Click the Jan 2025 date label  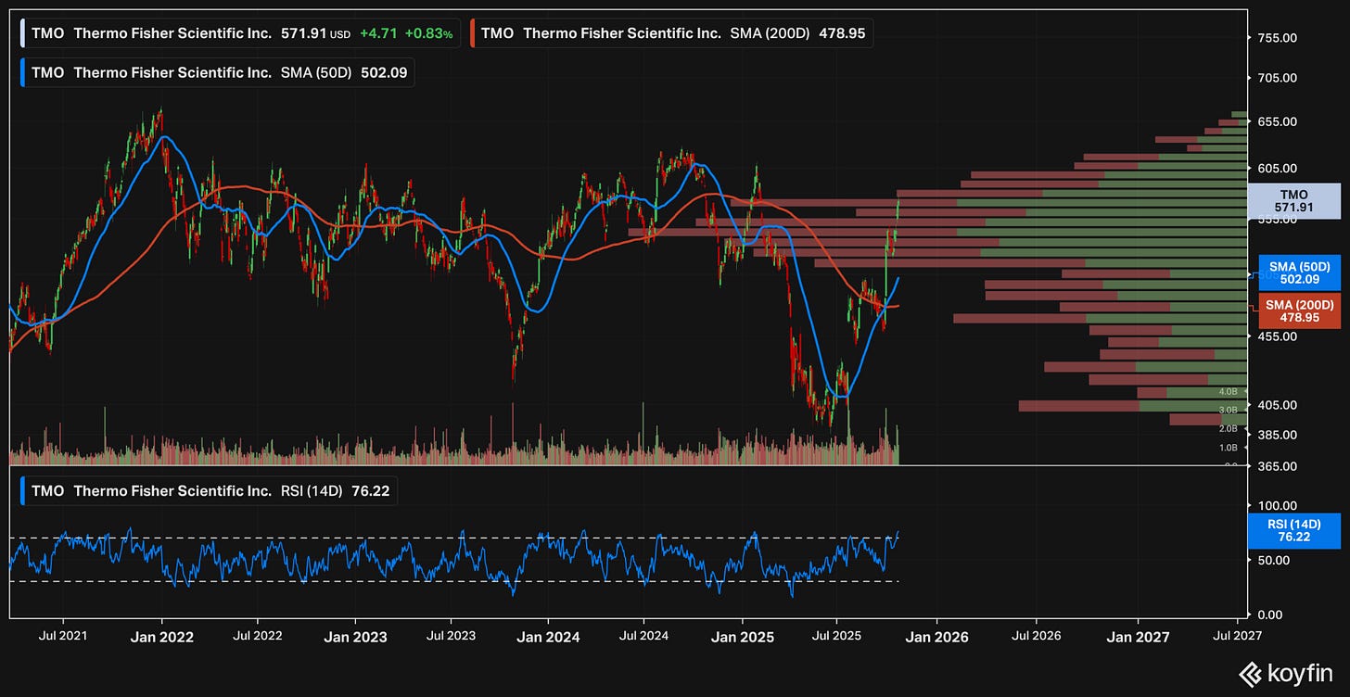[x=745, y=637]
